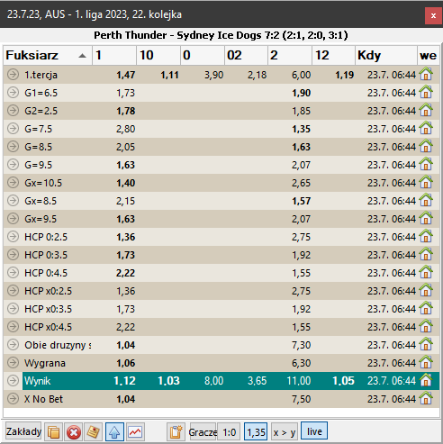
Task: Select odds 7,50 in X No Bet row
Action: [x=302, y=399]
